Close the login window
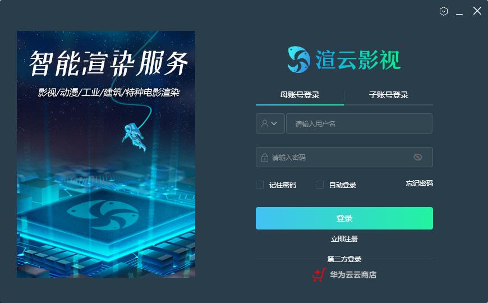488x303 pixels. click(x=477, y=11)
